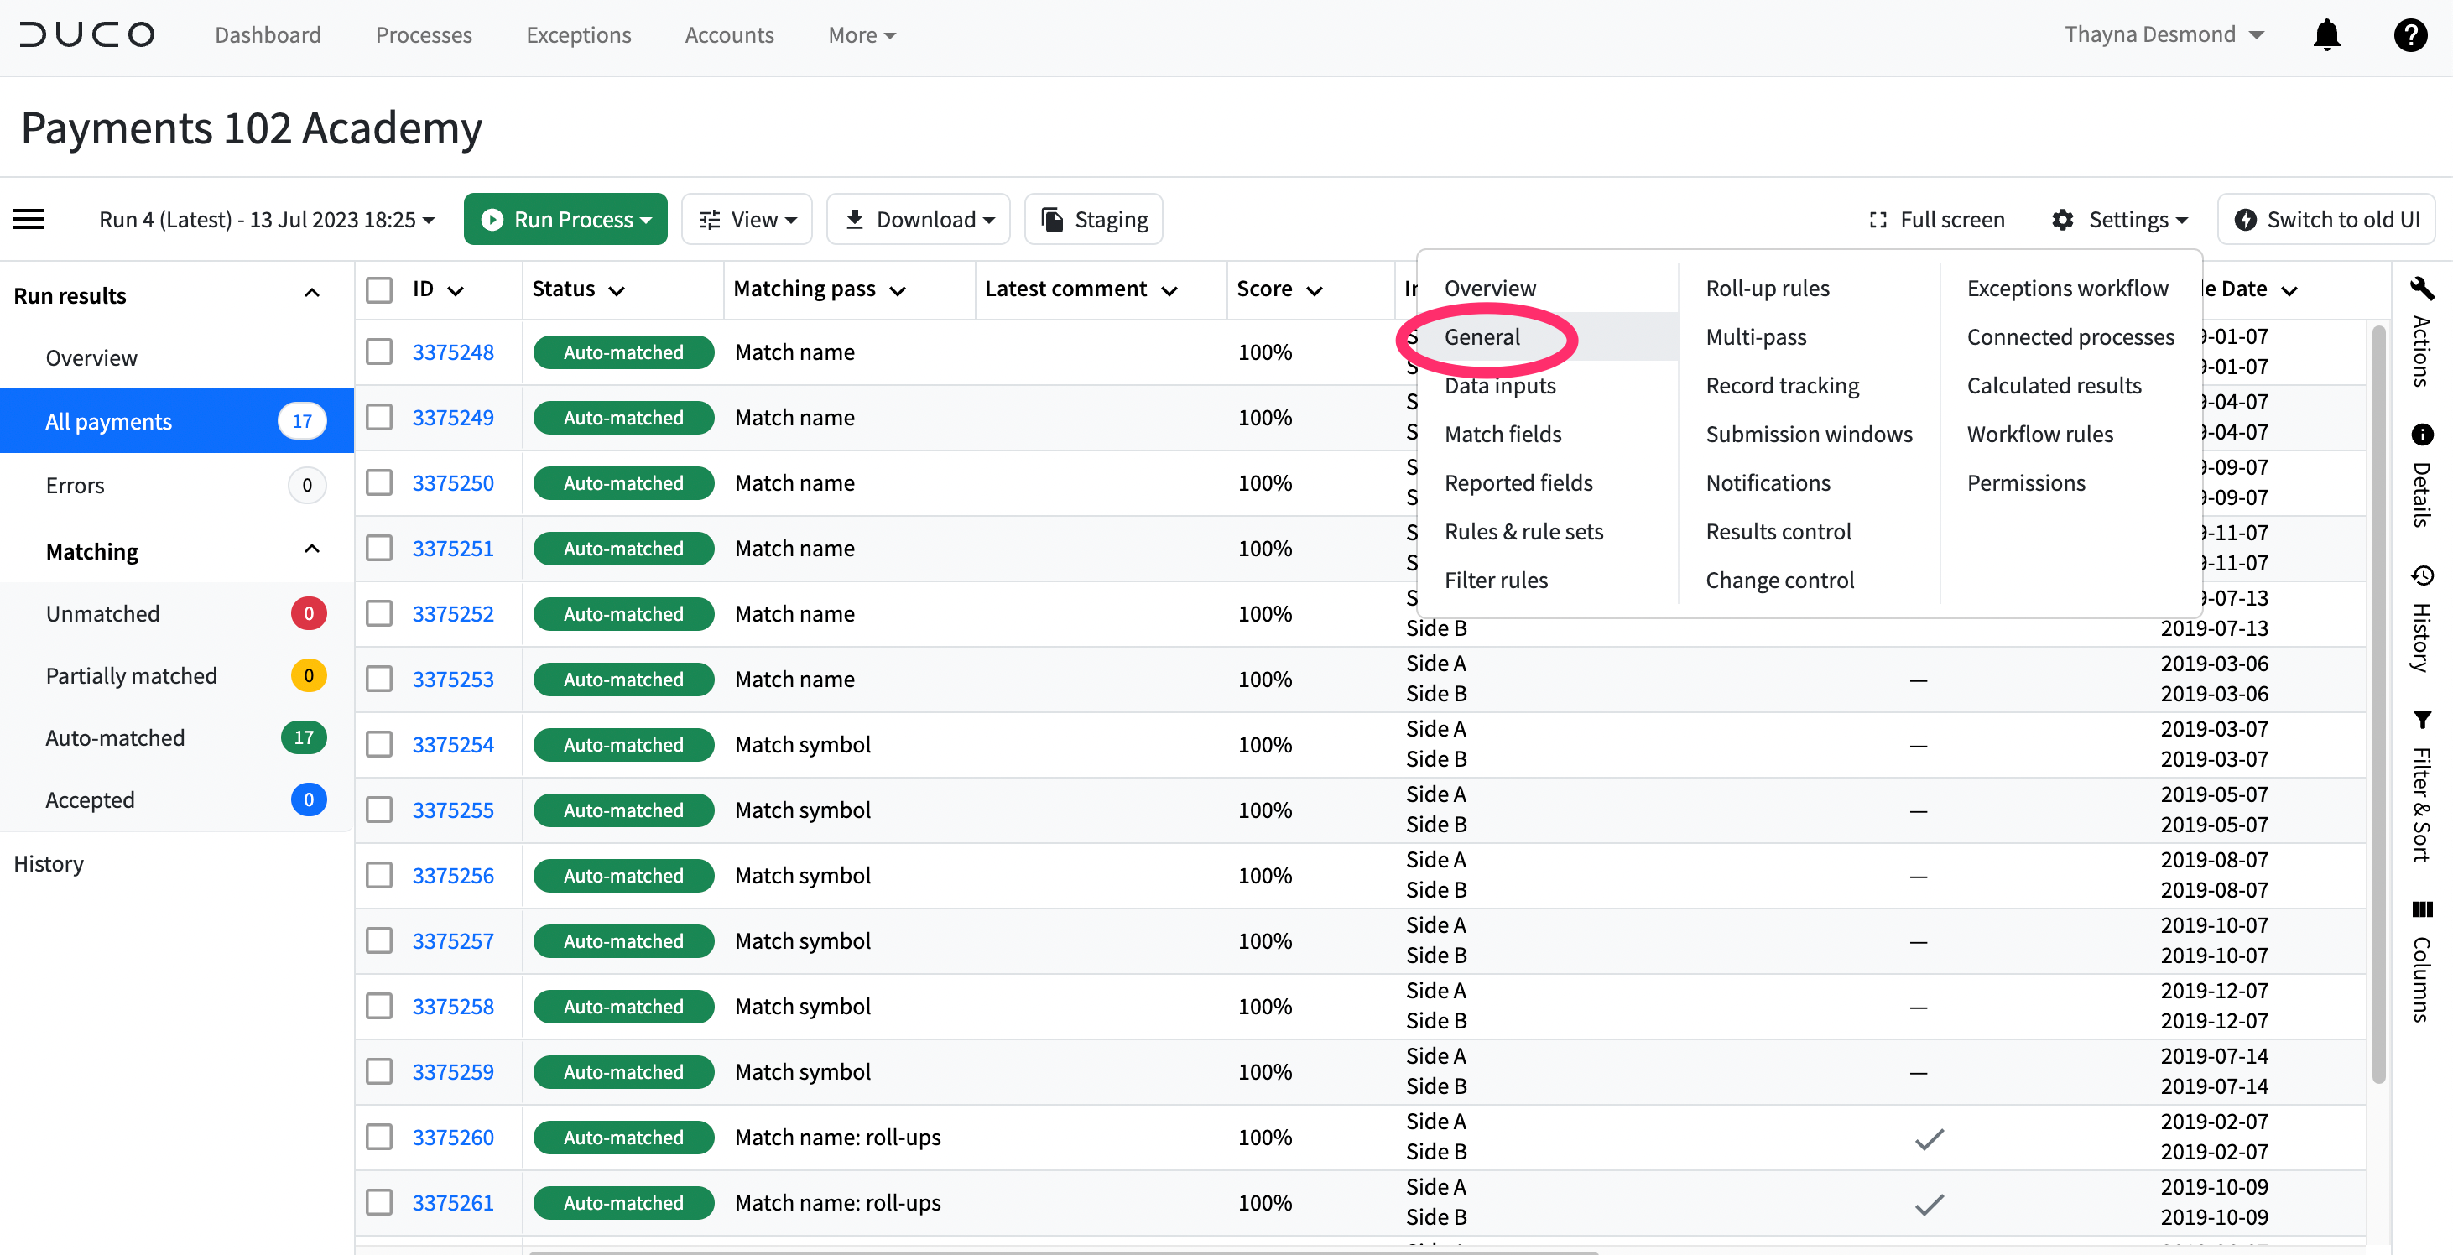This screenshot has width=2453, height=1255.
Task: Open the ID column header menu
Action: pyautogui.click(x=456, y=290)
